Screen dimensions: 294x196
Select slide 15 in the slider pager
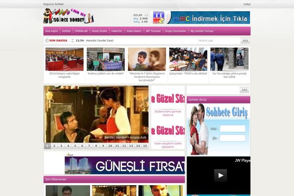(x=145, y=146)
